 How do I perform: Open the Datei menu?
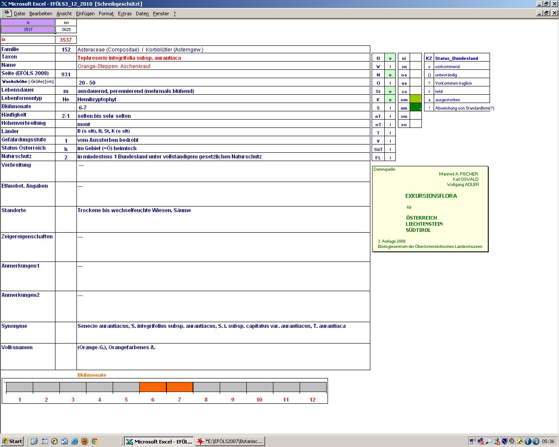point(20,14)
